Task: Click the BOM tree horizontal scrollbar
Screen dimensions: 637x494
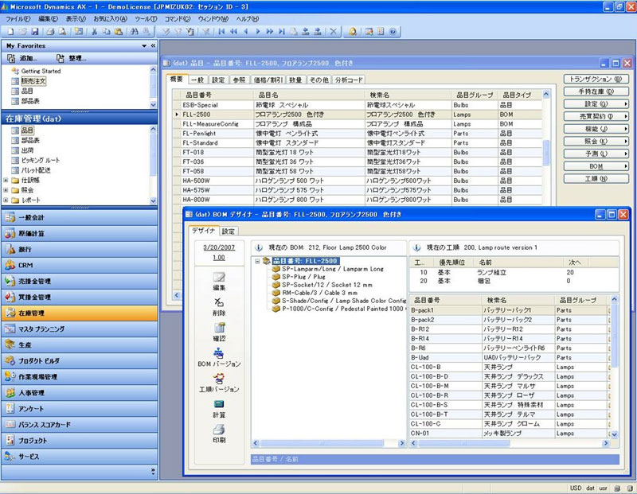Action: [x=329, y=443]
